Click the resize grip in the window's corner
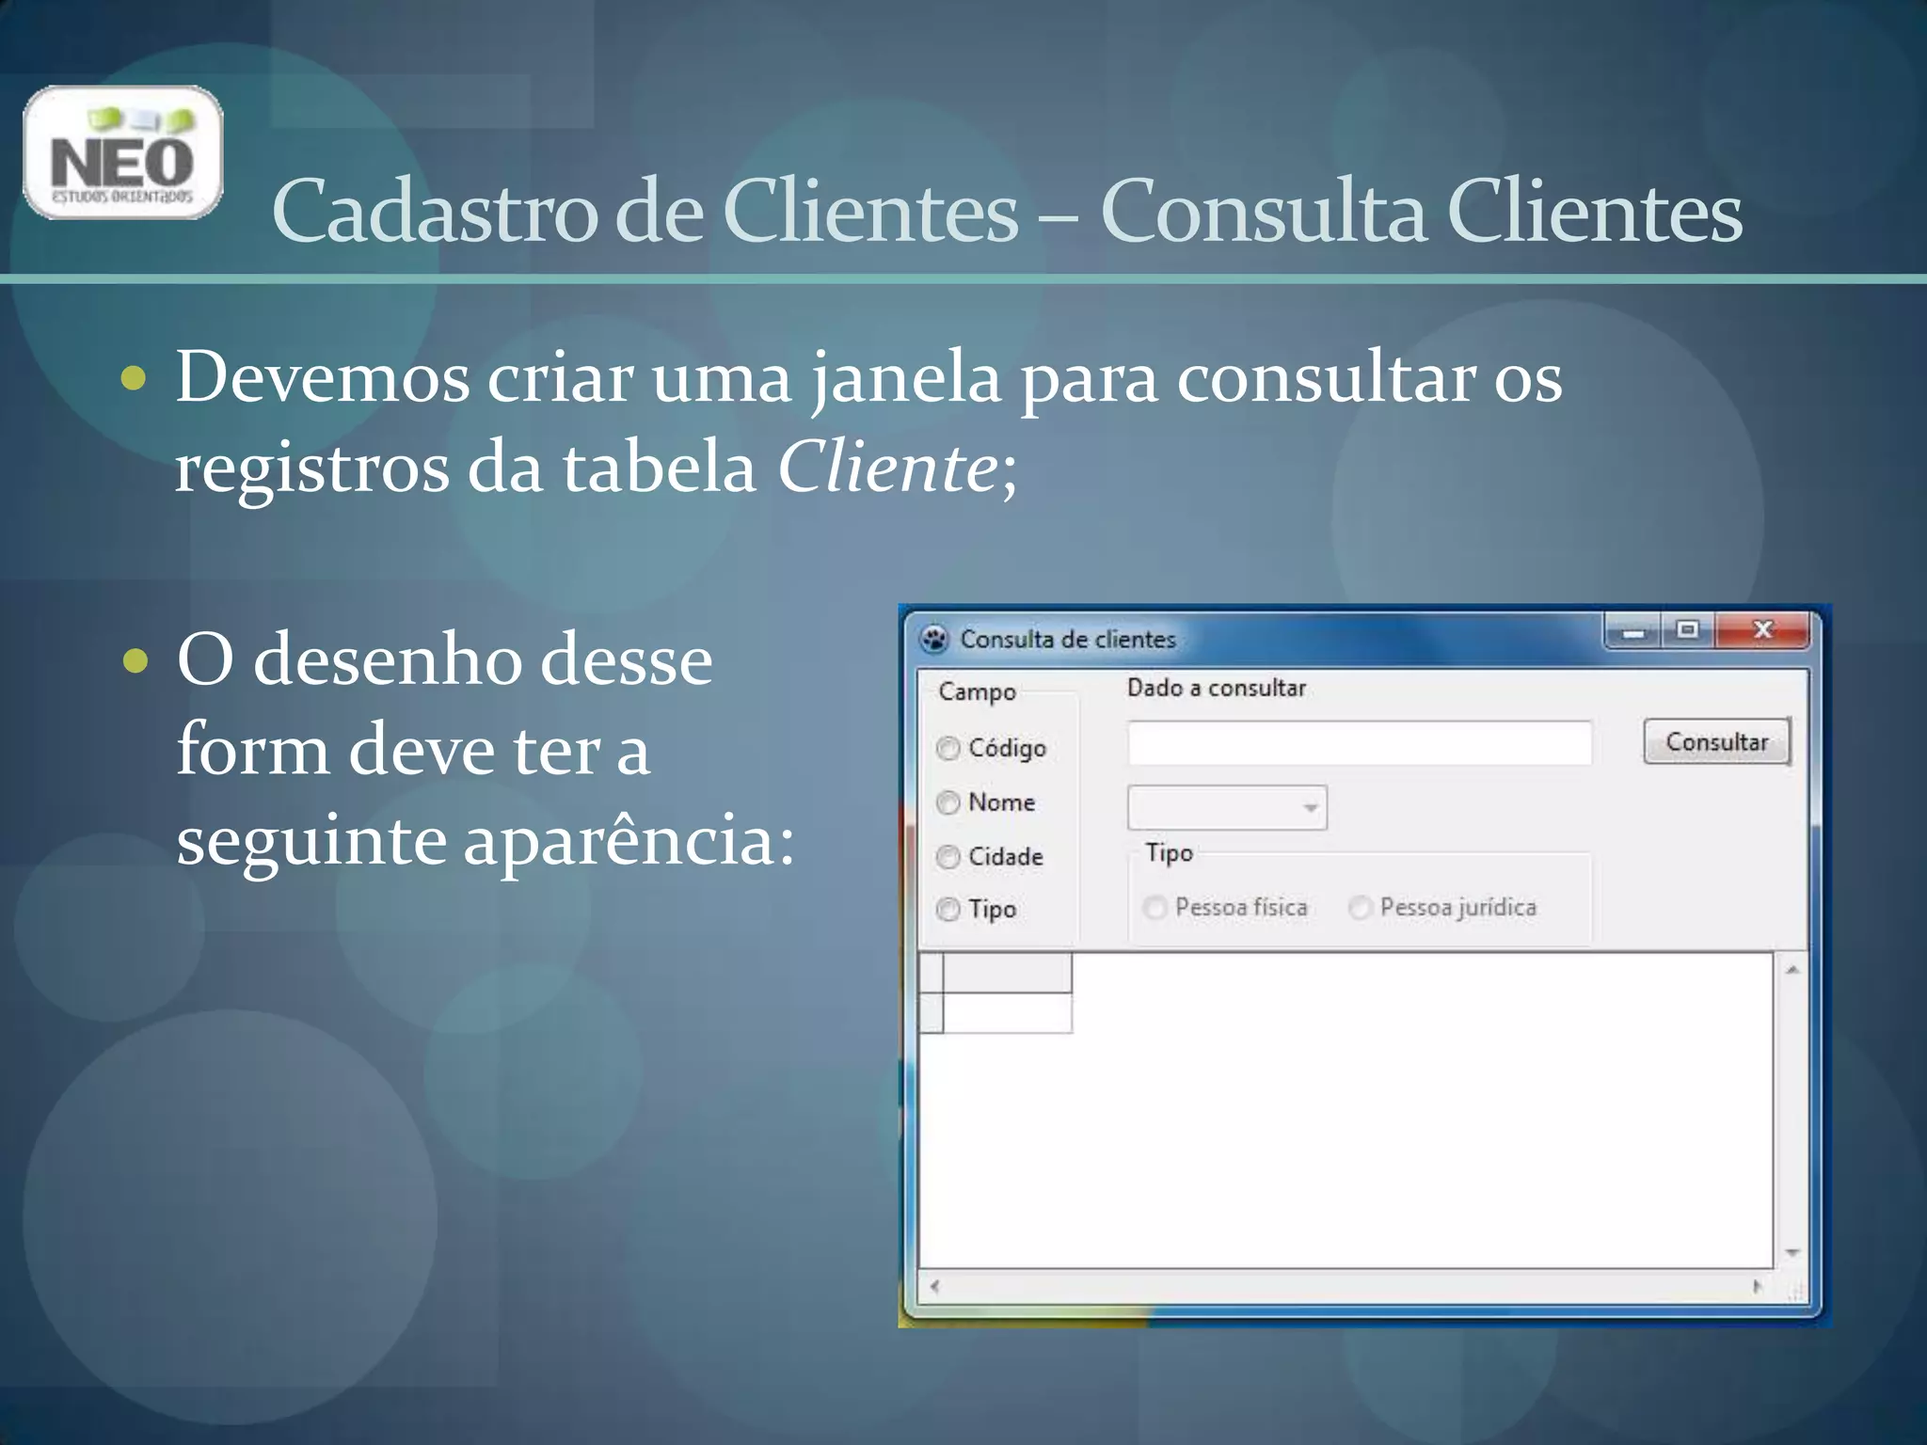1927x1445 pixels. (1795, 1291)
